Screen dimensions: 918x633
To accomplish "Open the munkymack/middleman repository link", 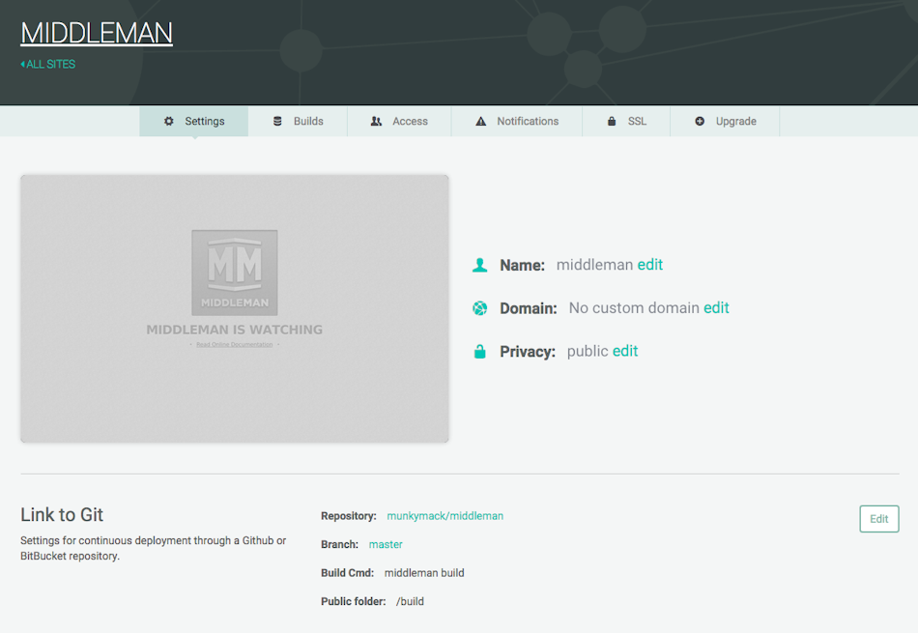I will 445,516.
